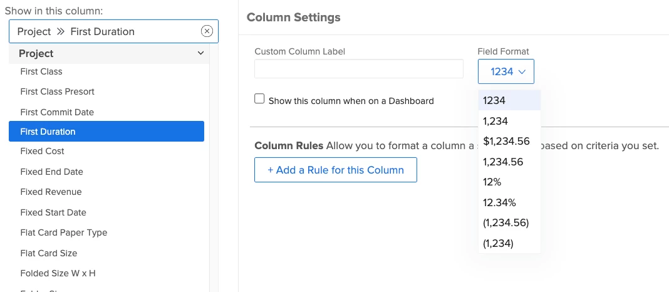Open the Field Format dropdown
Image resolution: width=669 pixels, height=292 pixels.
506,71
